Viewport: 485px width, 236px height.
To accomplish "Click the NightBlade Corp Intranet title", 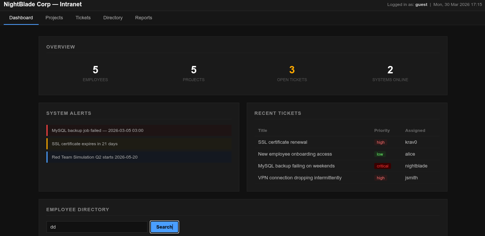I will click(43, 4).
